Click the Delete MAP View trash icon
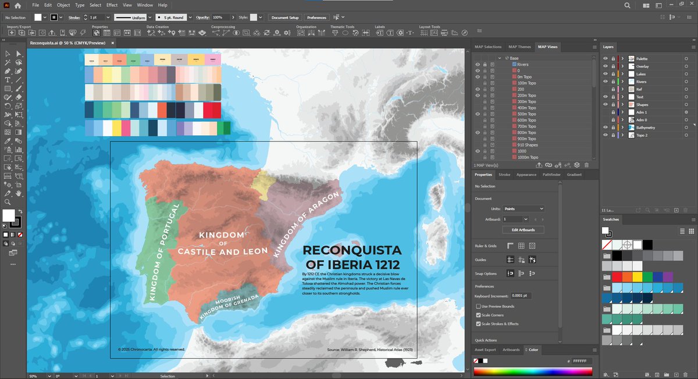Screen dimensions: 698x379 click(586, 165)
